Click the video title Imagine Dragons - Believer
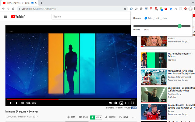Image resolution: width=195 pixels, height=122 pixels. tap(22, 111)
